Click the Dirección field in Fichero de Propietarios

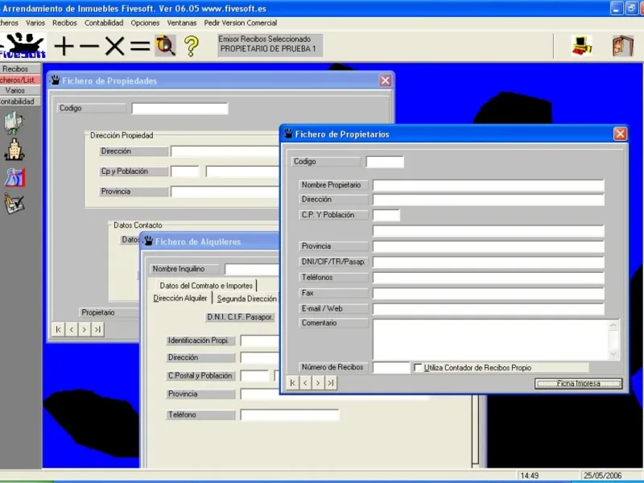489,200
